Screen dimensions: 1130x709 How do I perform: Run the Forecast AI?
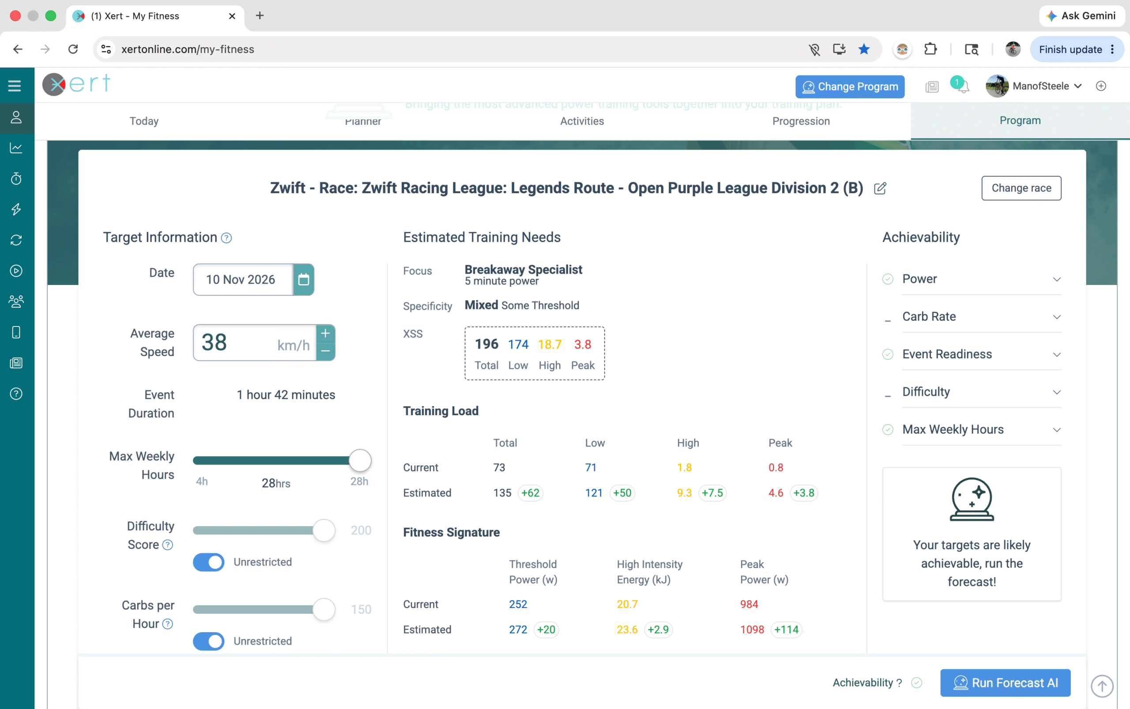coord(1006,683)
